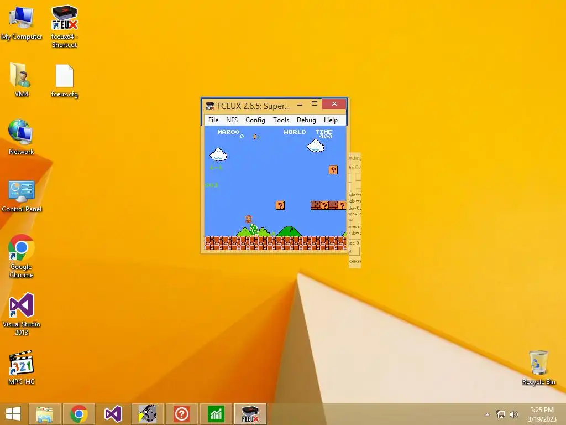Click the FCEUX taskbar button
Viewport: 566px width, 425px height.
point(250,414)
